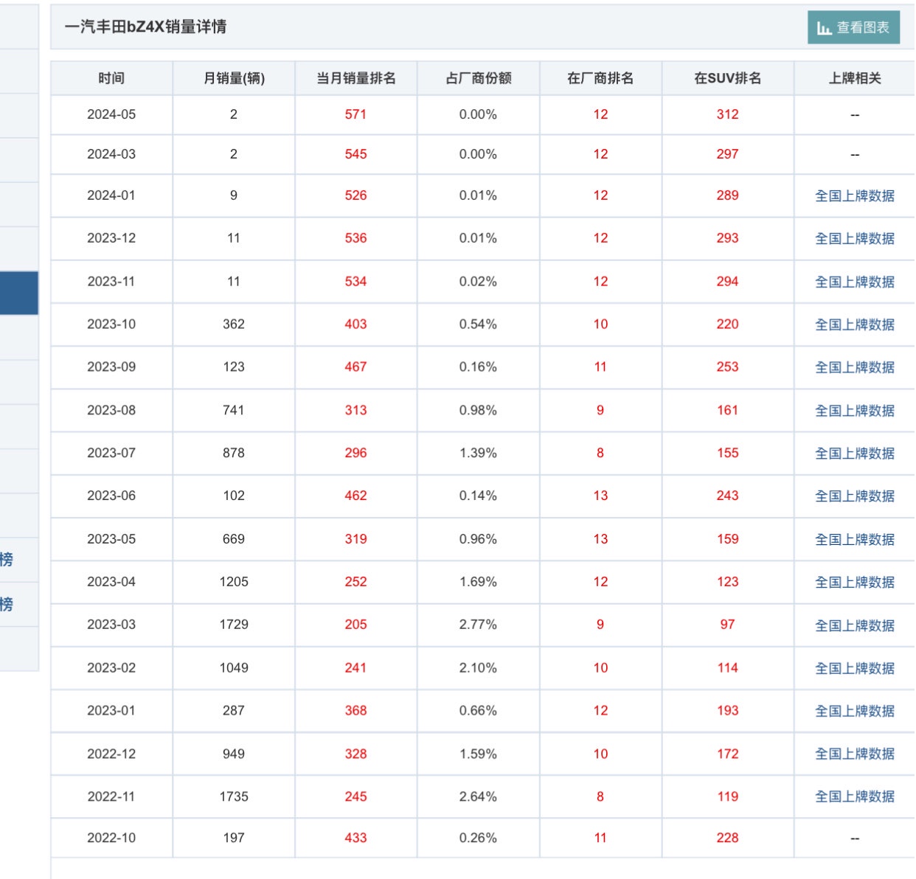The image size is (916, 879).
Task: Select the highlighted blue sidebar item
Action: [x=19, y=293]
